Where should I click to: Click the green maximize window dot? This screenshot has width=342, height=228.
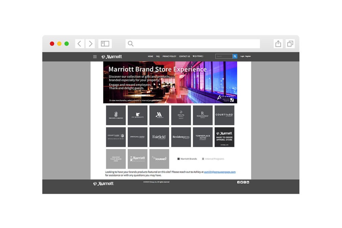point(67,44)
